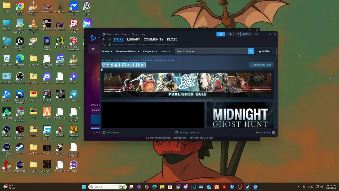The width and height of the screenshot is (339, 191).
Task: Click Add a Game in Steam
Action: [x=111, y=132]
